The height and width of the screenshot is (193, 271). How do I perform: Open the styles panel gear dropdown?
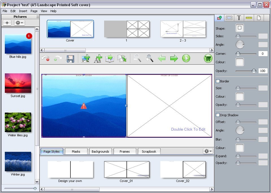(208, 151)
